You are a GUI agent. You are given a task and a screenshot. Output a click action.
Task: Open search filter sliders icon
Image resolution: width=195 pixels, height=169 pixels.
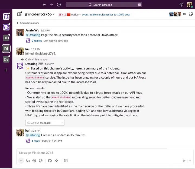pyautogui.click(x=139, y=5)
